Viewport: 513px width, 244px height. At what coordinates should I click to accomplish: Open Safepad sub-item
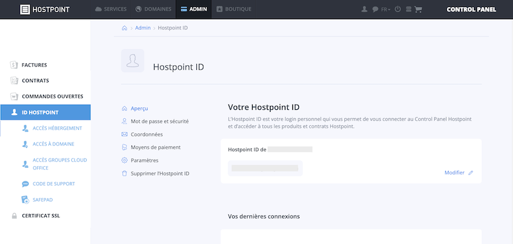[x=42, y=200]
